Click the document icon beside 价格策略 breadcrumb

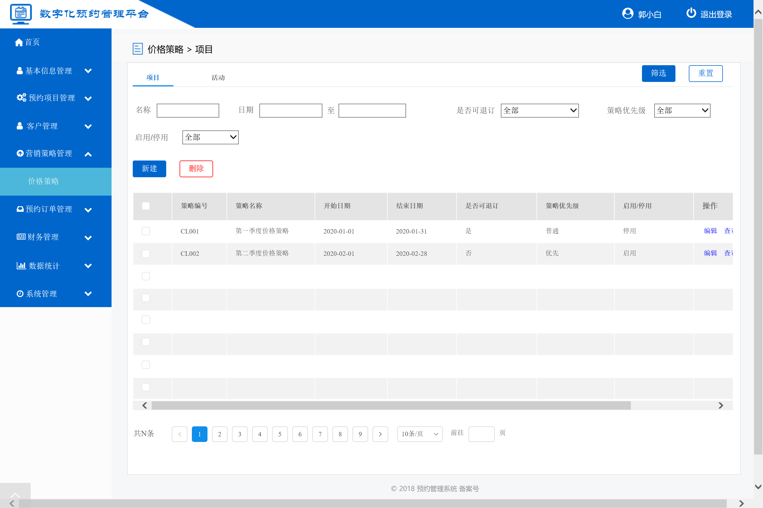137,49
